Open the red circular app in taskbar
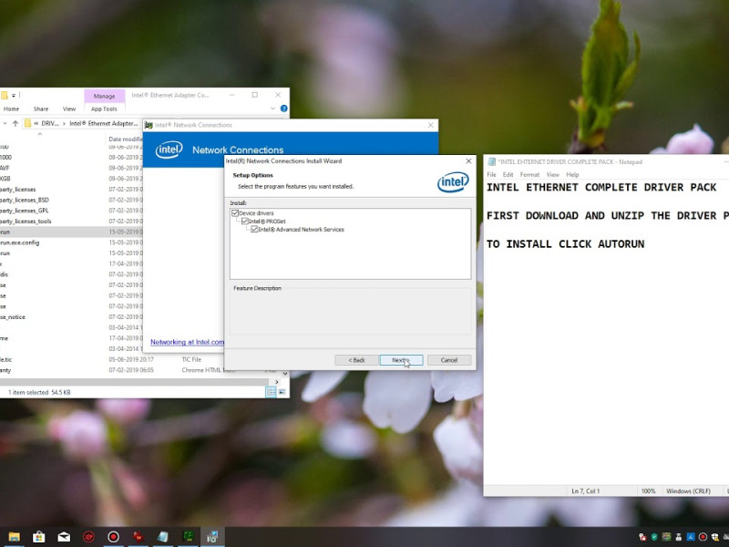The width and height of the screenshot is (729, 547). click(88, 537)
